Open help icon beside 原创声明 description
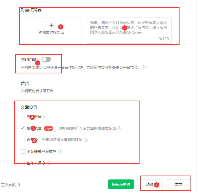 144,67
